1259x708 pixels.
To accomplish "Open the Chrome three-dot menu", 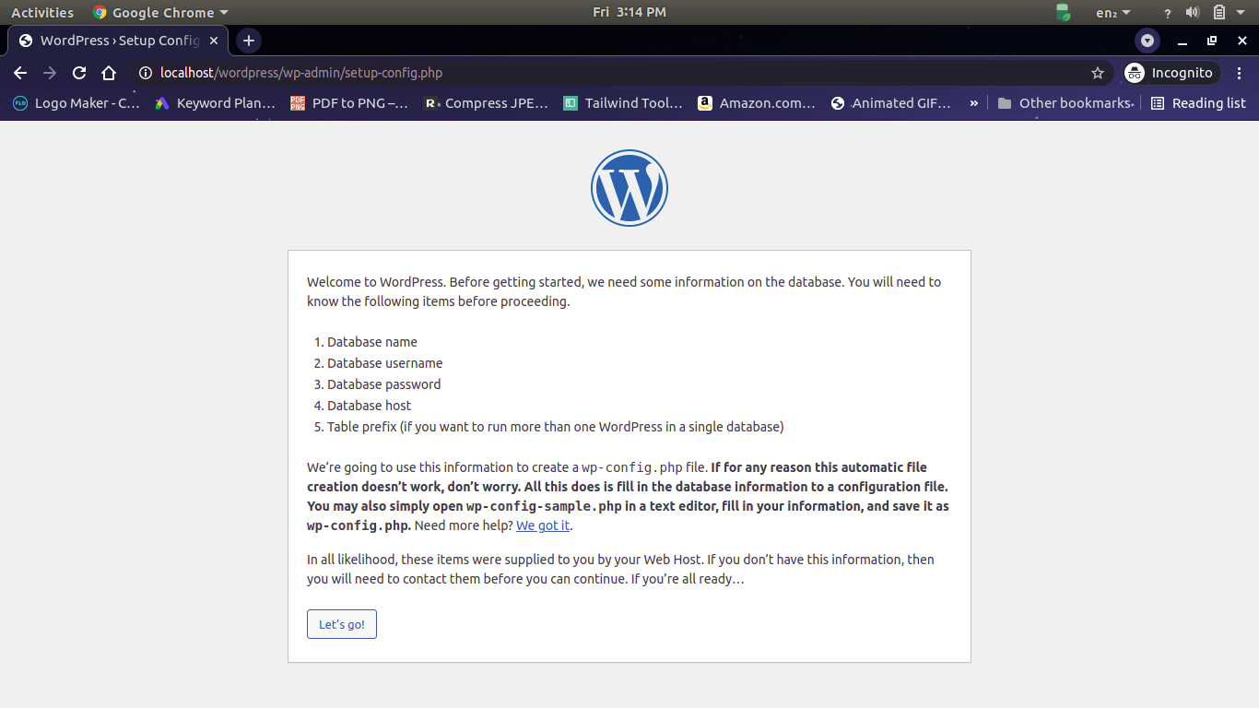I will coord(1240,73).
